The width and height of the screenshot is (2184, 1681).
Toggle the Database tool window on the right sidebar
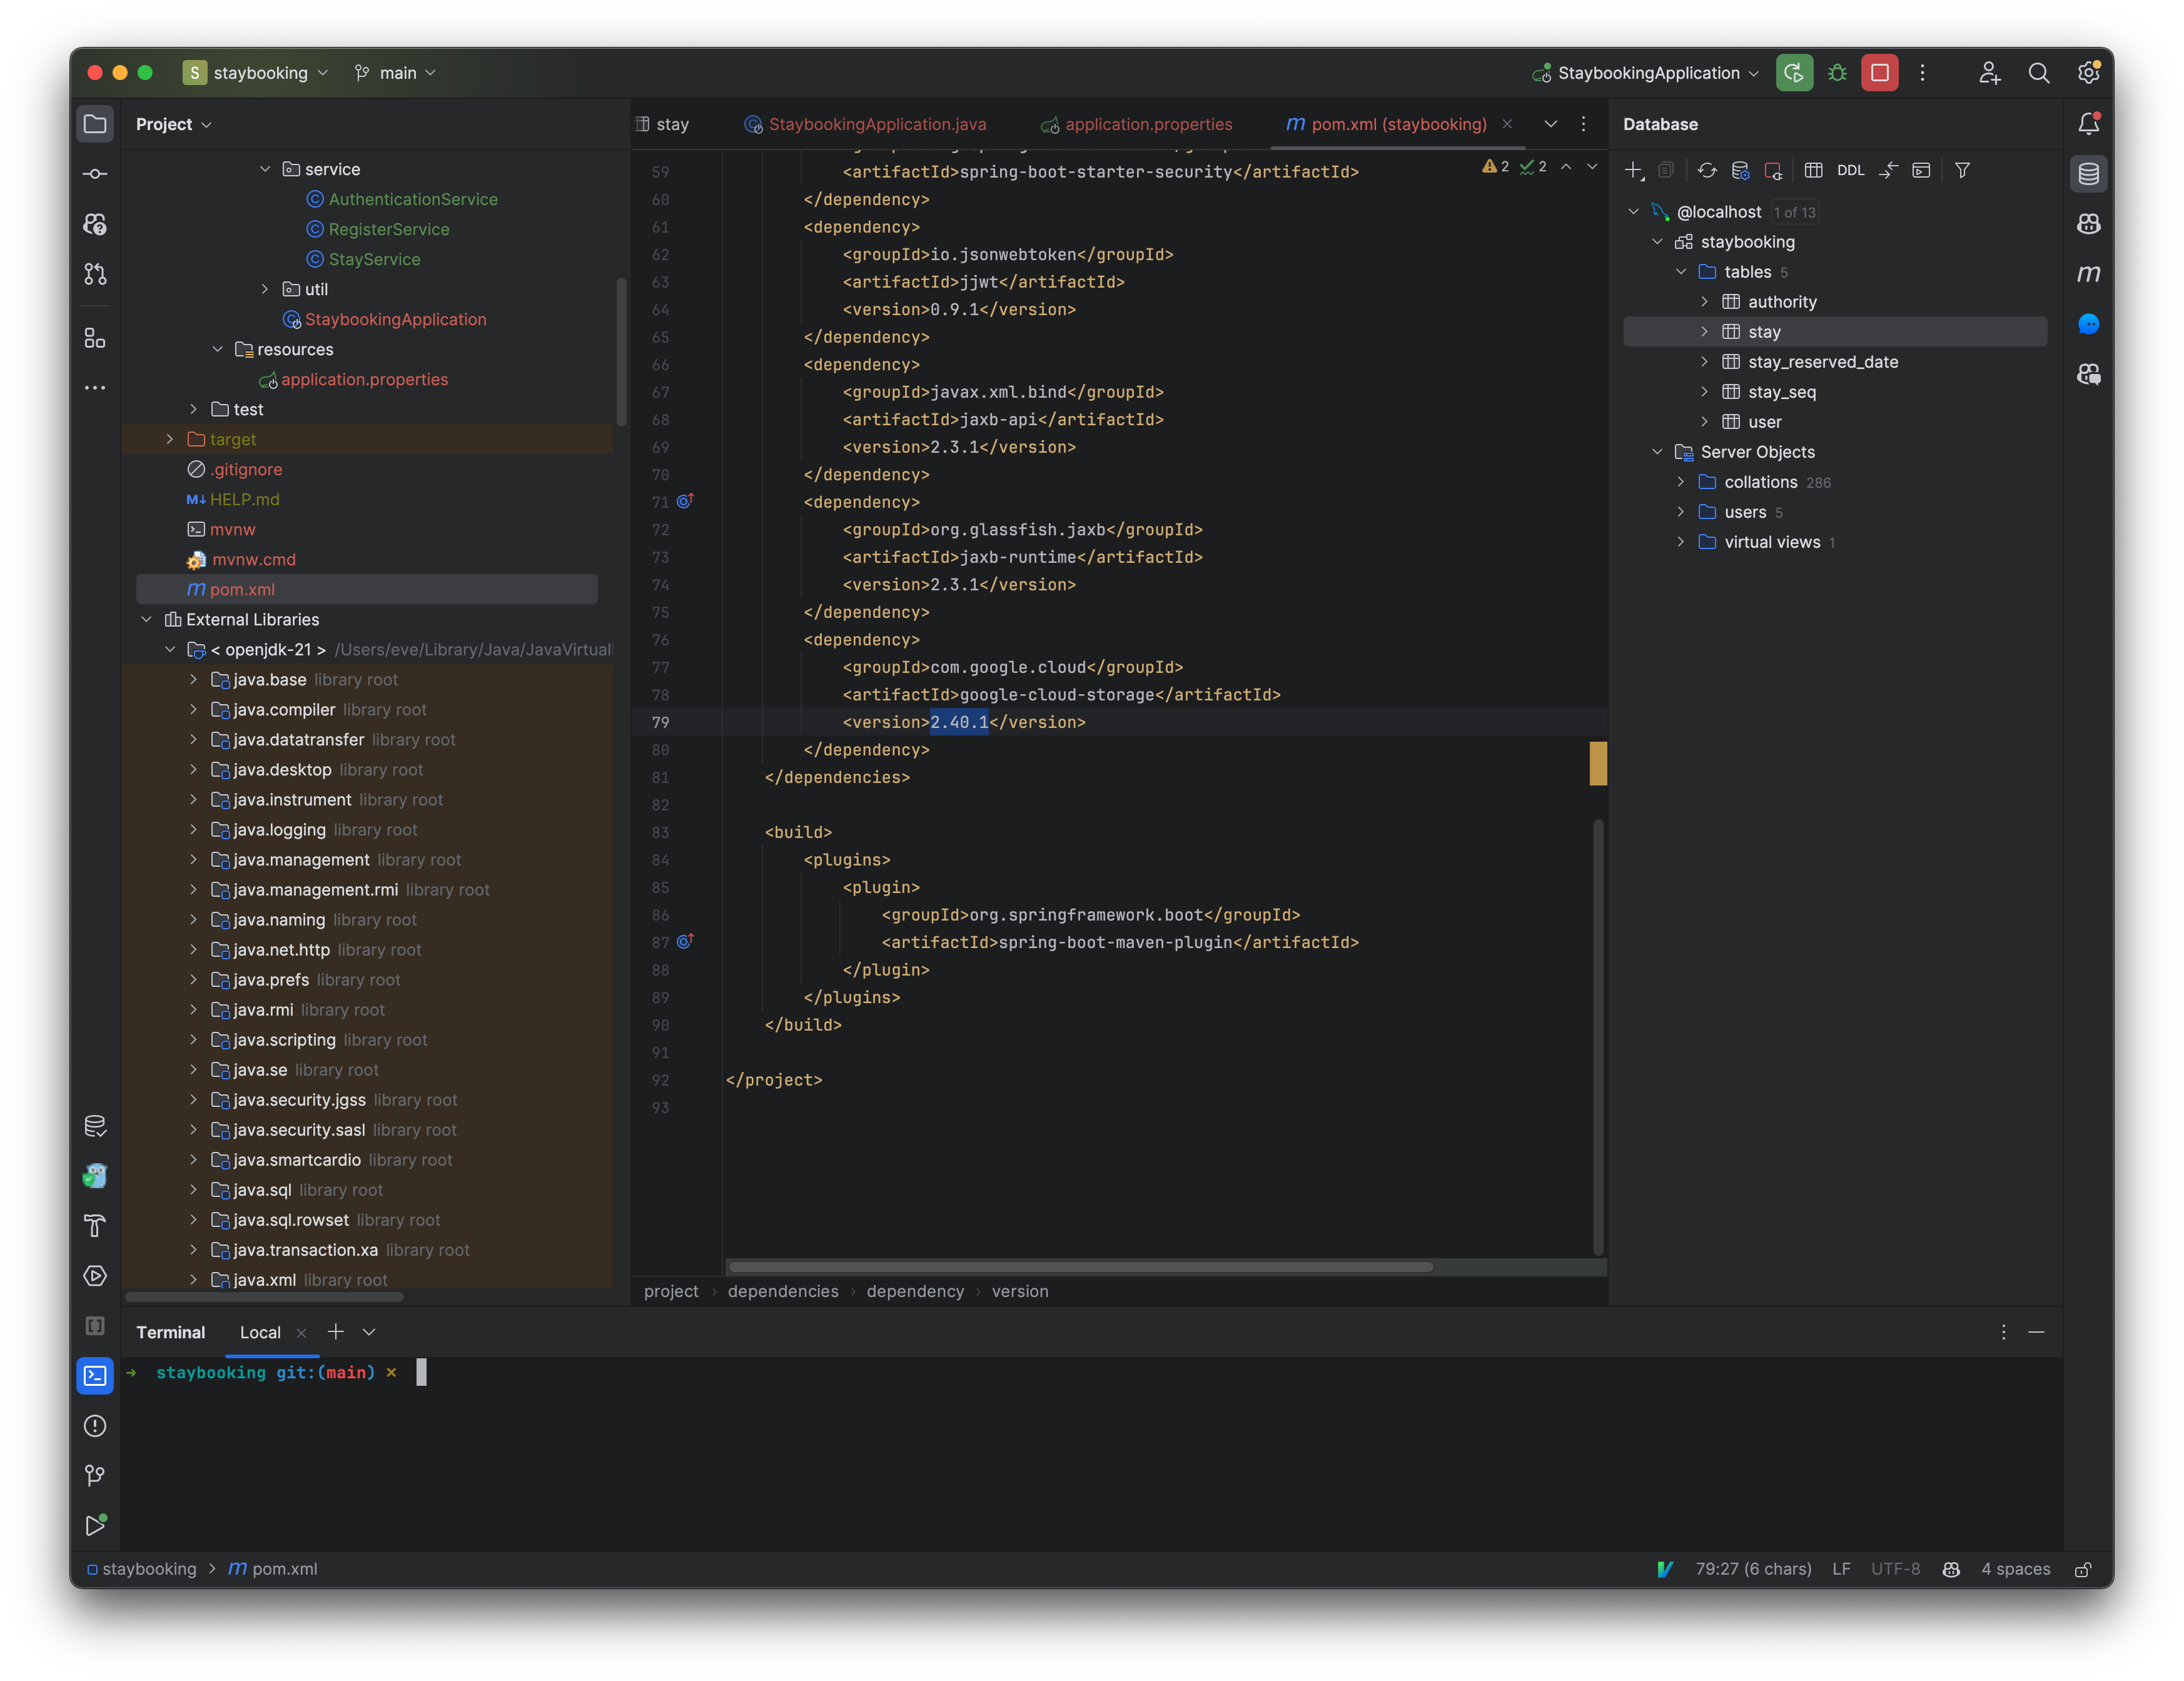[x=2089, y=173]
